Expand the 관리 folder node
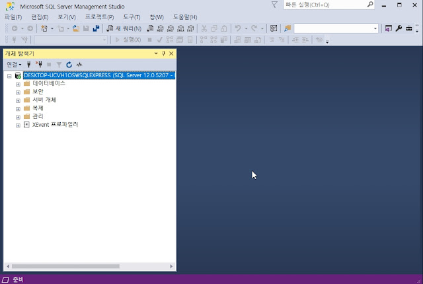 pyautogui.click(x=18, y=117)
